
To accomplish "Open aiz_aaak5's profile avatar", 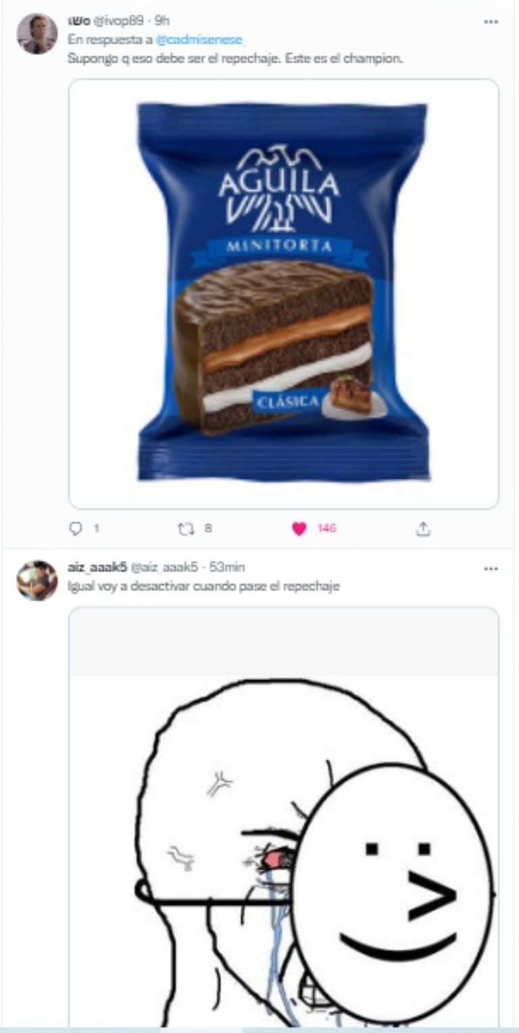I will [x=37, y=580].
